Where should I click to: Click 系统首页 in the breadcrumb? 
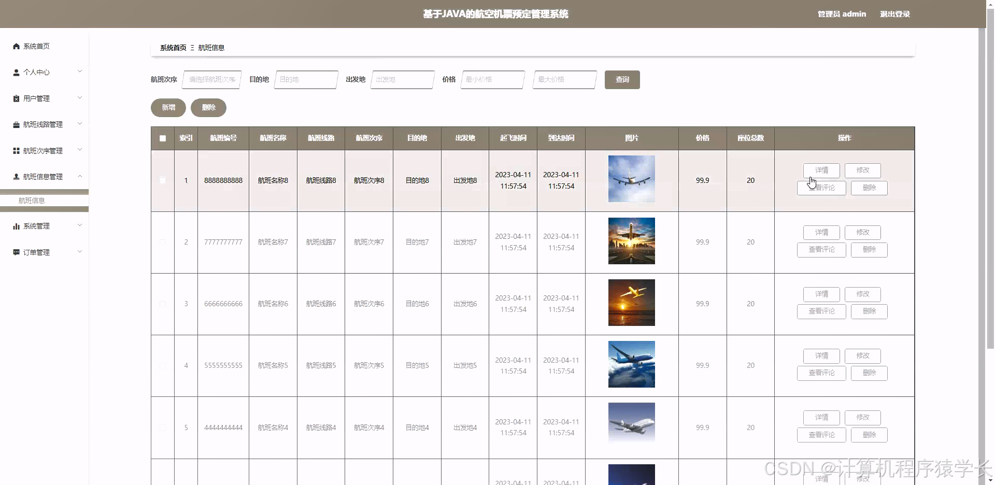(173, 48)
